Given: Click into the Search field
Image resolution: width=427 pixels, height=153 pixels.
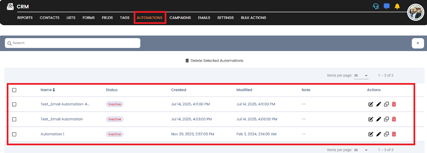Looking at the screenshot, I should [x=72, y=43].
